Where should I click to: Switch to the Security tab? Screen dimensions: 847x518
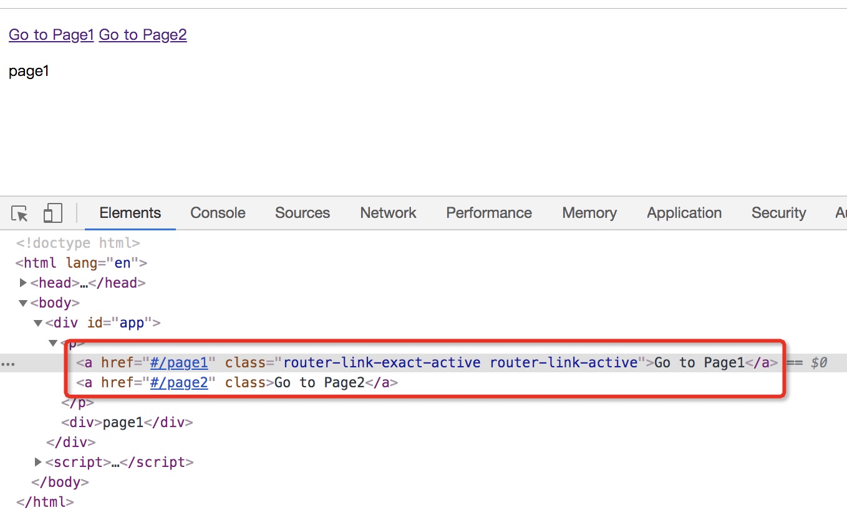pos(778,213)
